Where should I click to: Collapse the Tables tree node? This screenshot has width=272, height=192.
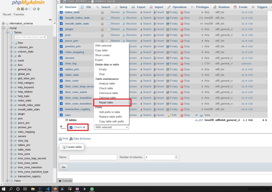pyautogui.click(x=7, y=32)
